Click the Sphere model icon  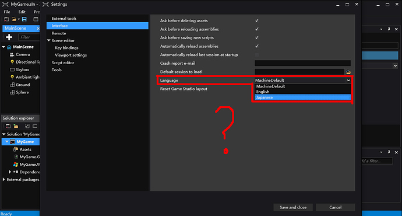(12, 92)
